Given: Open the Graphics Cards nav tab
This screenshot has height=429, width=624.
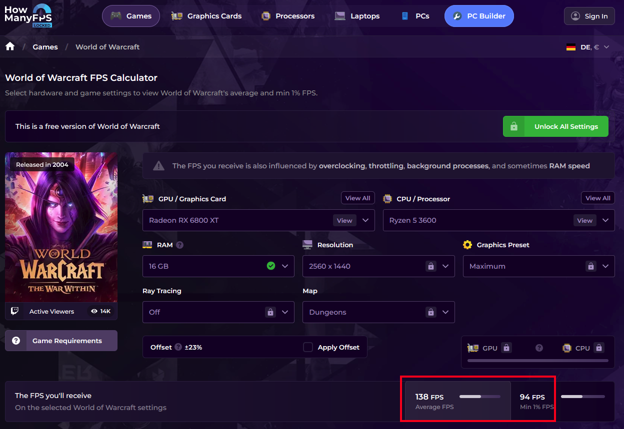Looking at the screenshot, I should pyautogui.click(x=206, y=16).
